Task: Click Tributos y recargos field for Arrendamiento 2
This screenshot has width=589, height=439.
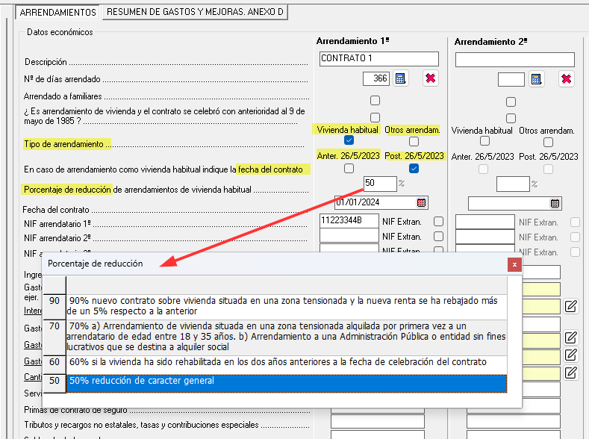Action: click(x=514, y=422)
